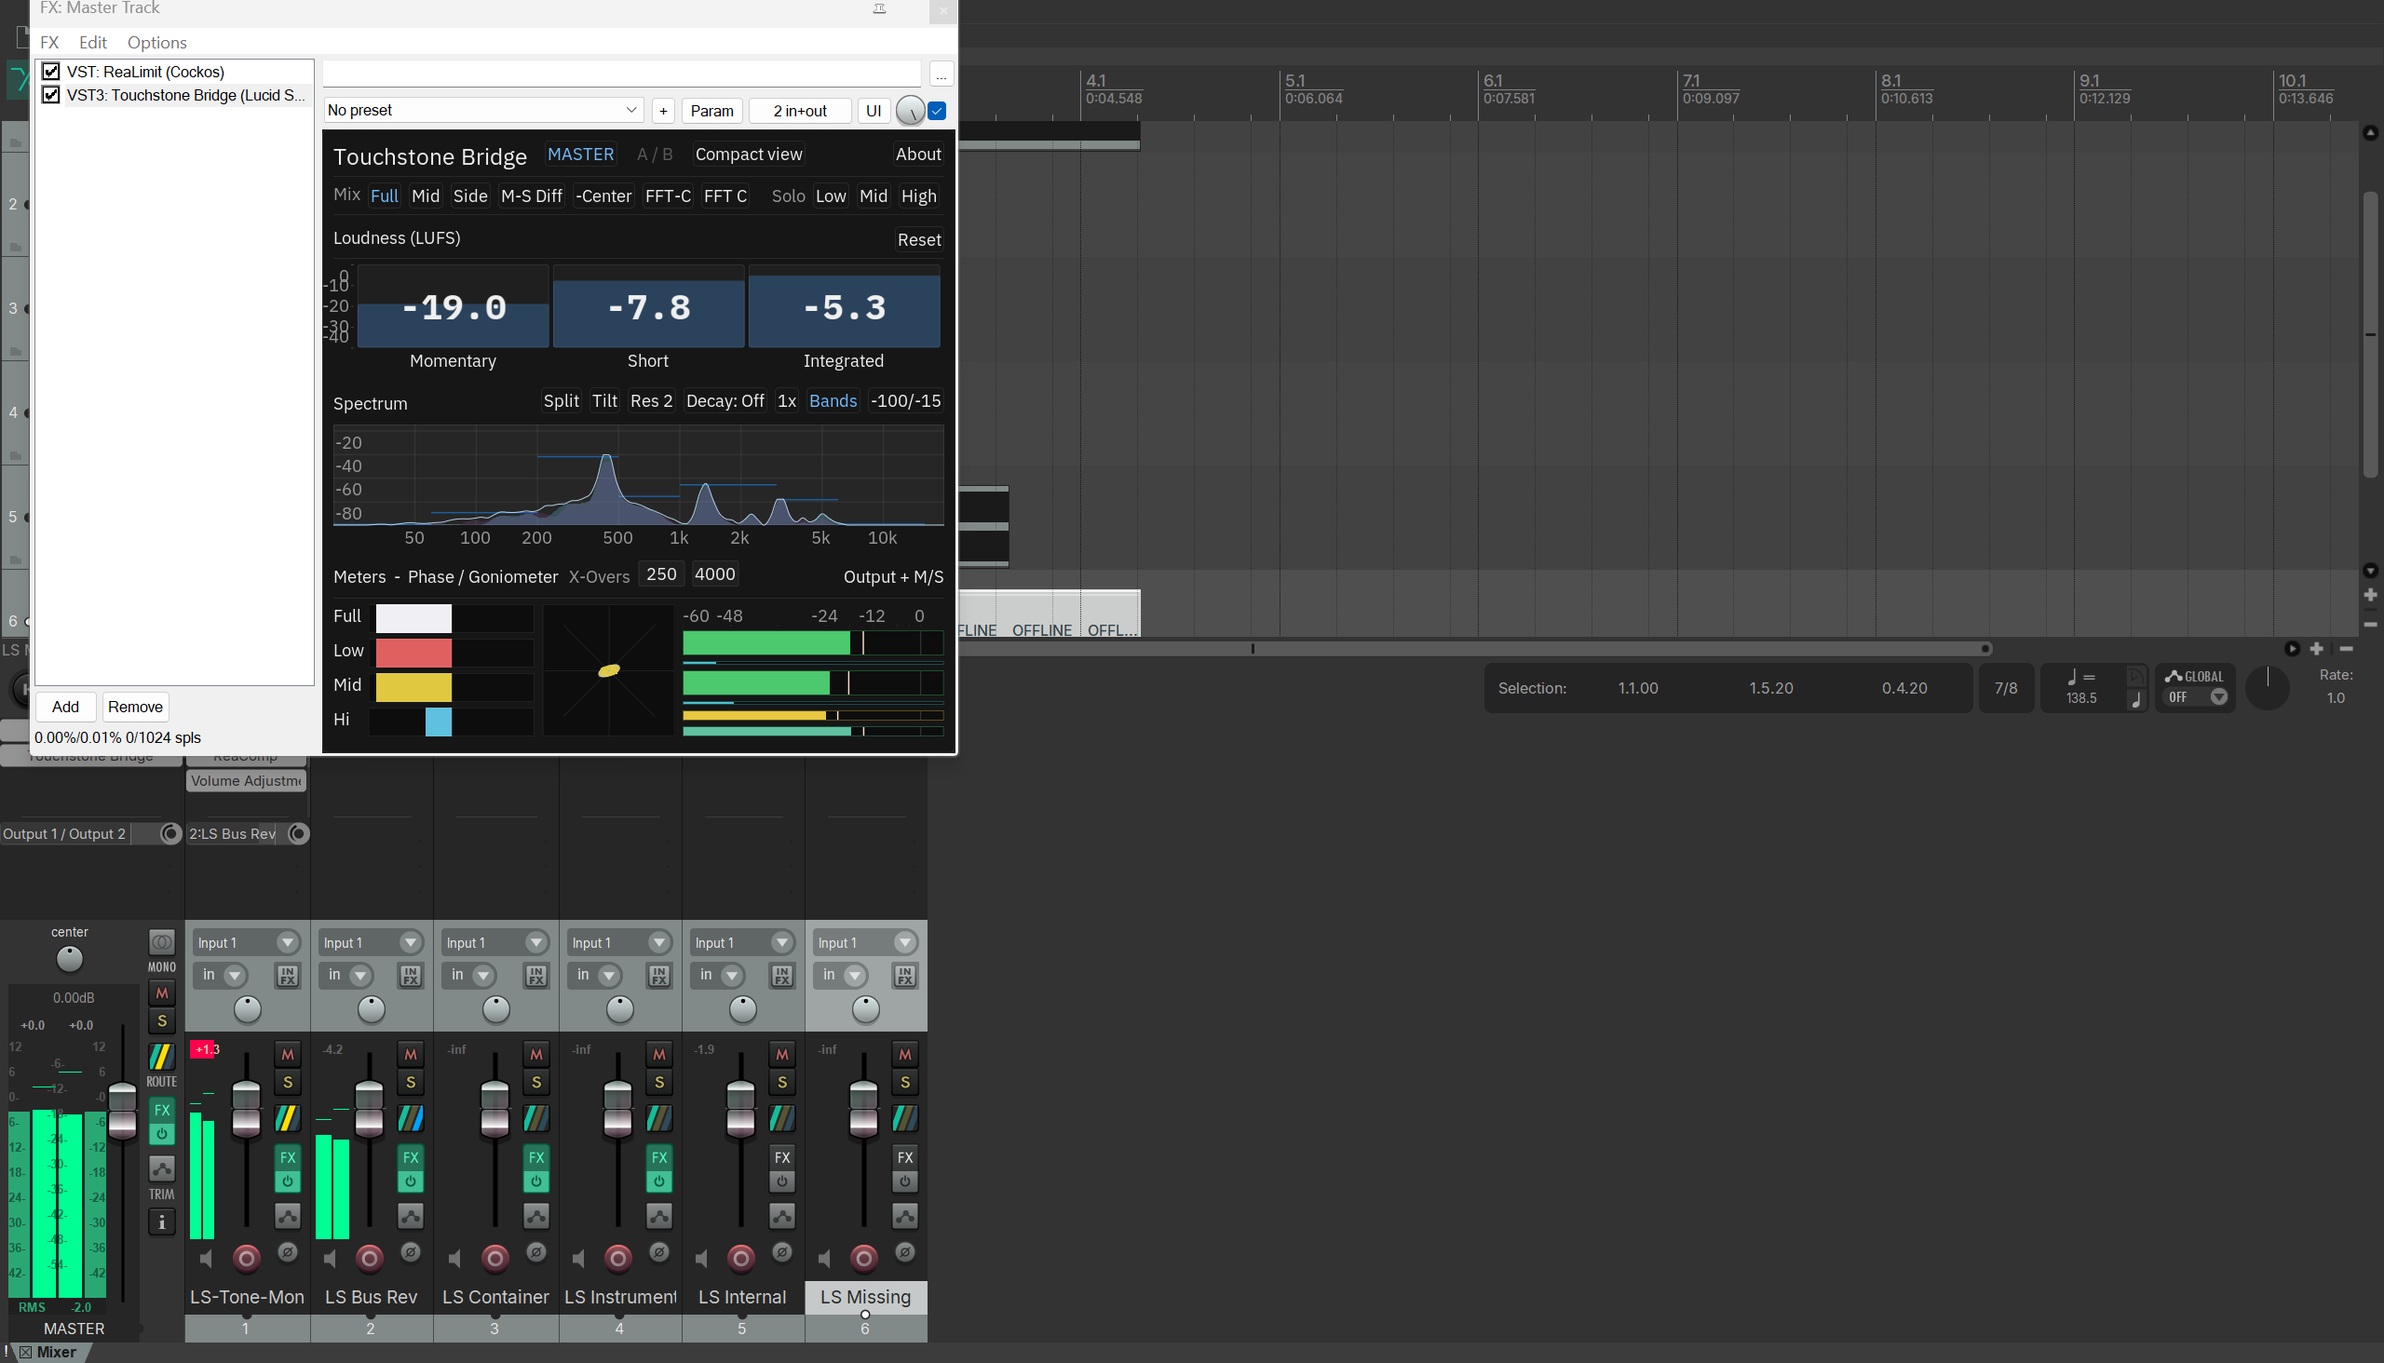Adjust the wet/dry mix knob
The image size is (2384, 1363).
pyautogui.click(x=909, y=112)
